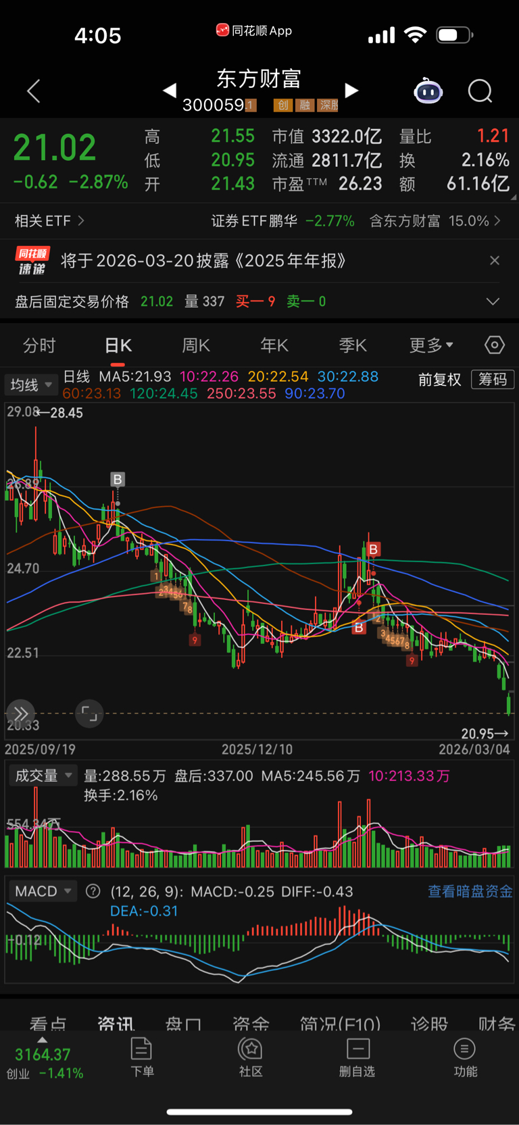
Task: Select the 财务 tab
Action: (x=497, y=1024)
